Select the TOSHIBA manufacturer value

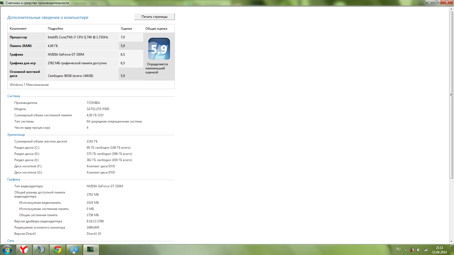(93, 103)
